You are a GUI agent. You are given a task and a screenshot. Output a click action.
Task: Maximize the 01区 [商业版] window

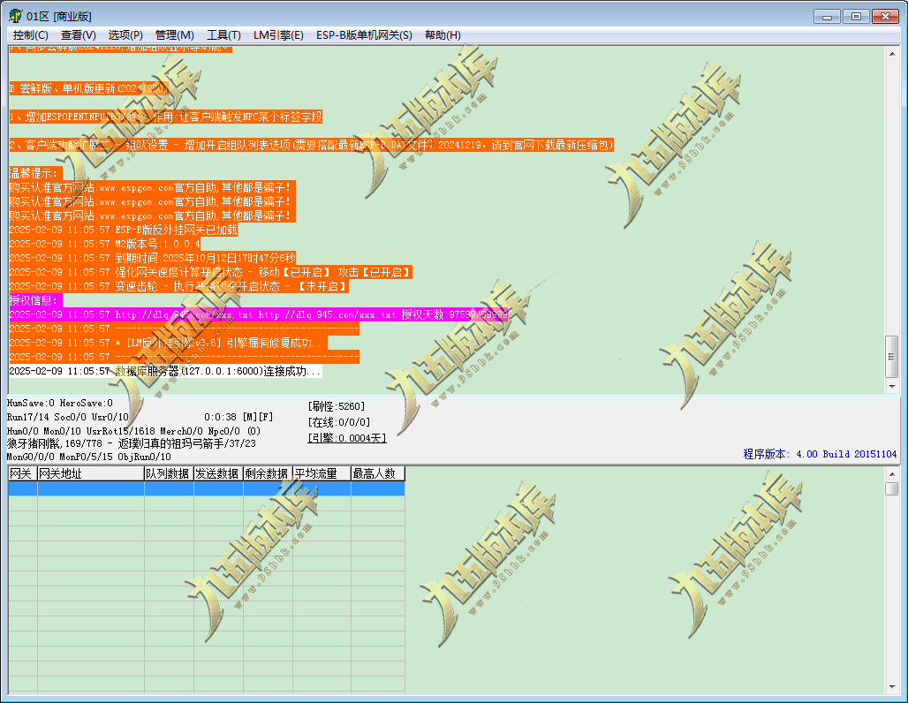856,16
